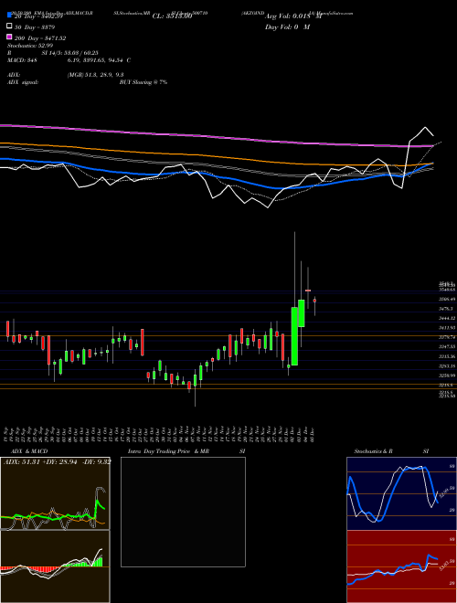Select the 'Stochastics: 52.99' reading
This screenshot has width=457, height=603.
pyautogui.click(x=30, y=46)
